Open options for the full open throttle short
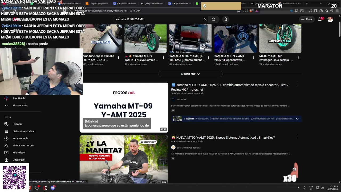The height and width of the screenshot is (192, 341). tap(253, 58)
